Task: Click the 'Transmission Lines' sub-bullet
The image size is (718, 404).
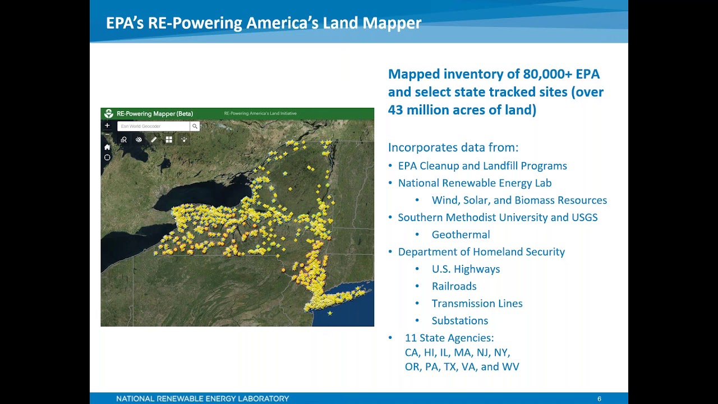Action: click(477, 304)
